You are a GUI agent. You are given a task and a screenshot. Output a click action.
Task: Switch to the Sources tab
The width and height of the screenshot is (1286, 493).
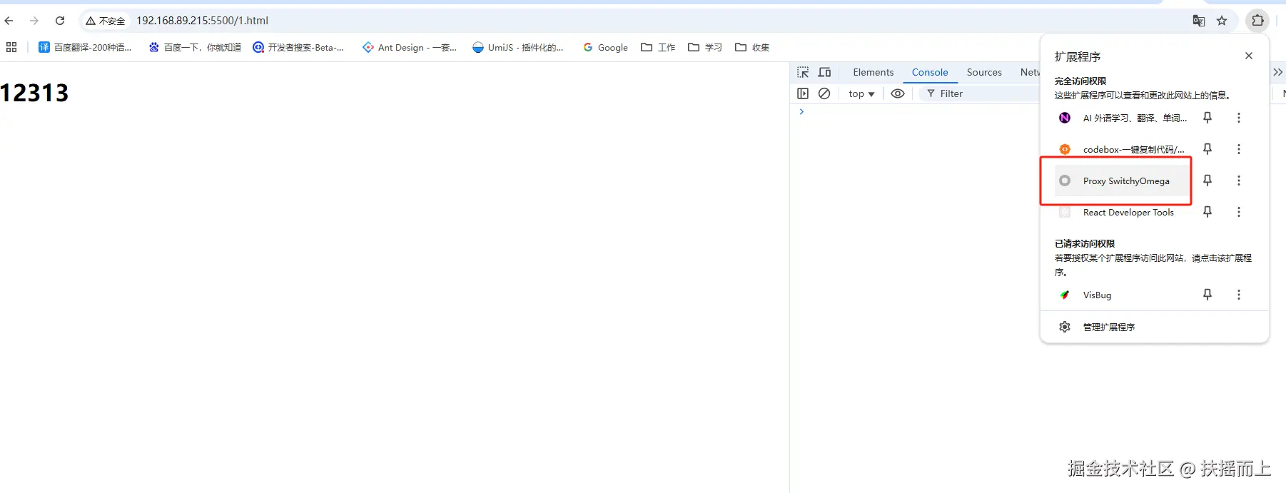click(x=984, y=72)
